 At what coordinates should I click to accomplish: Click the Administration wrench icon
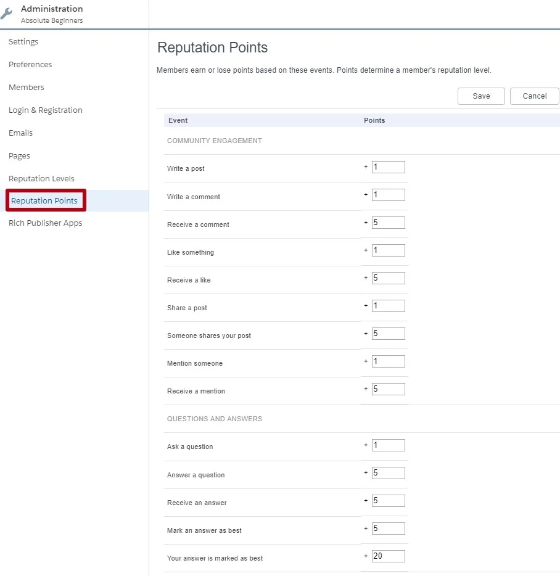6,14
